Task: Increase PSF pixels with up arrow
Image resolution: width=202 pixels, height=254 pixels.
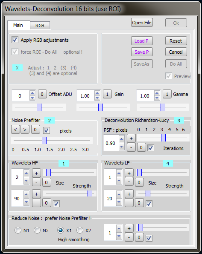Action: [122, 139]
